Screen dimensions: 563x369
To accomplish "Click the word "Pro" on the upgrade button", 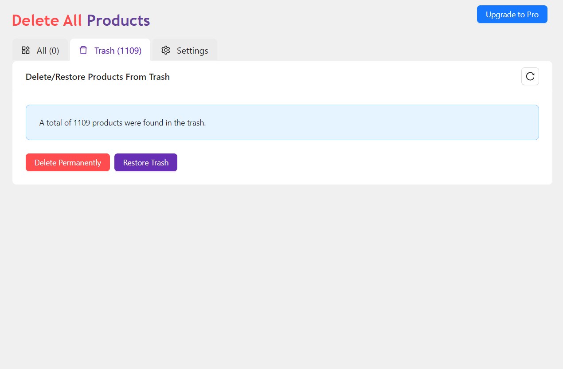I will tap(533, 15).
